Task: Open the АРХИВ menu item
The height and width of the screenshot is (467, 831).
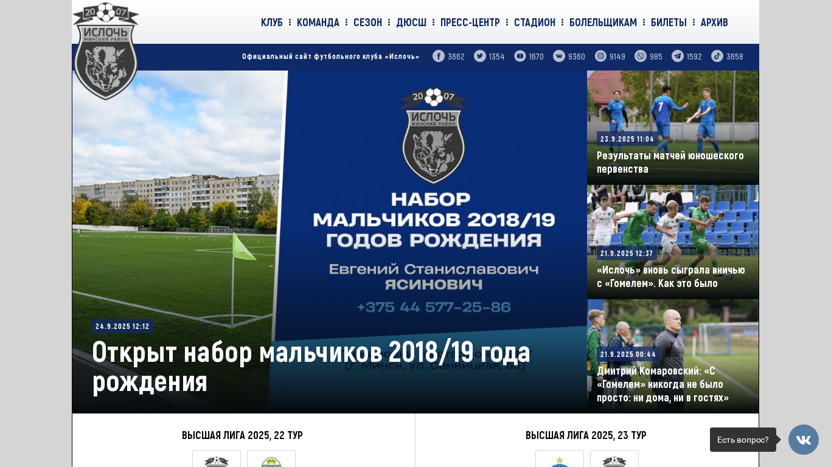Action: [x=714, y=22]
